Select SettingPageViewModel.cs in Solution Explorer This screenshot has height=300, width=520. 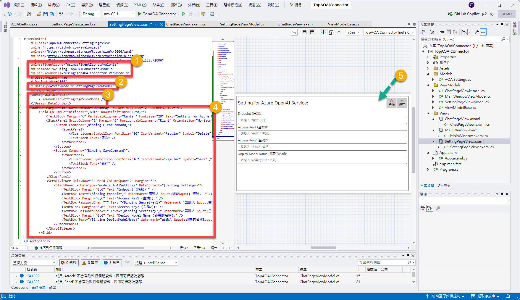click(x=466, y=102)
